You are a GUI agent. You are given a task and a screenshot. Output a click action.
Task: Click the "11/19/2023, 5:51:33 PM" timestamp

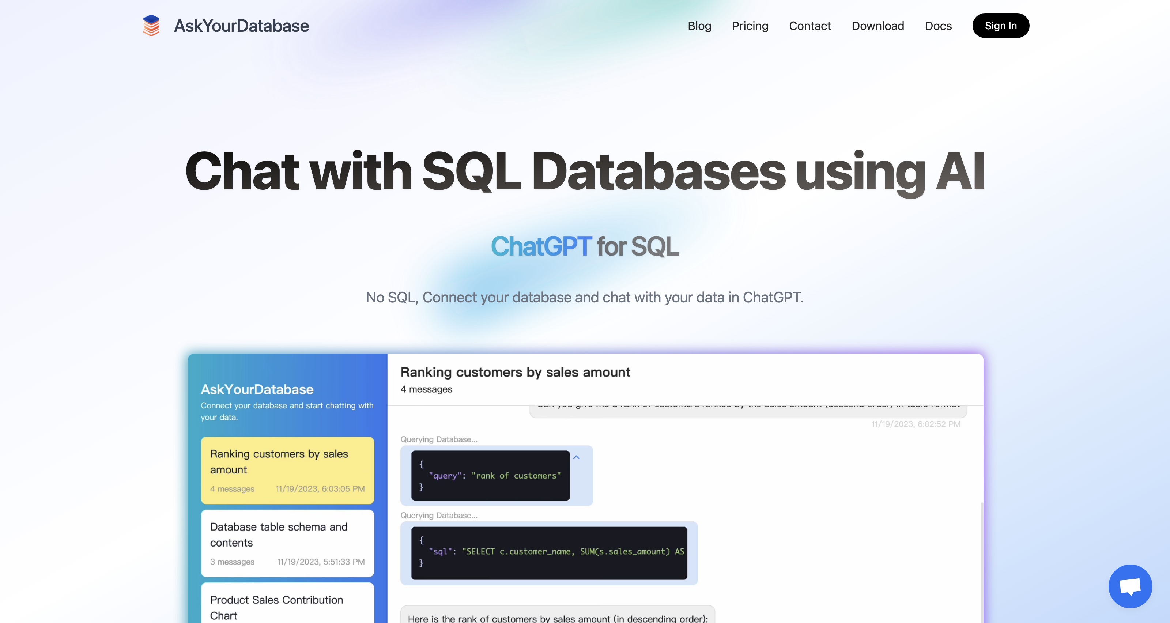click(x=321, y=562)
